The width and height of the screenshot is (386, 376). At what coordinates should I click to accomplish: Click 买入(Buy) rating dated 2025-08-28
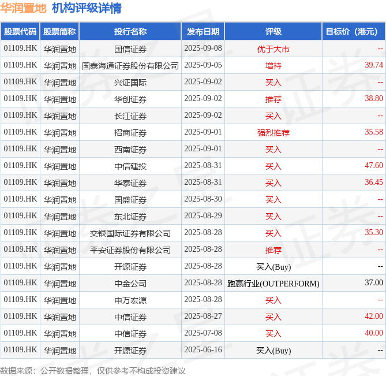pos(273,267)
